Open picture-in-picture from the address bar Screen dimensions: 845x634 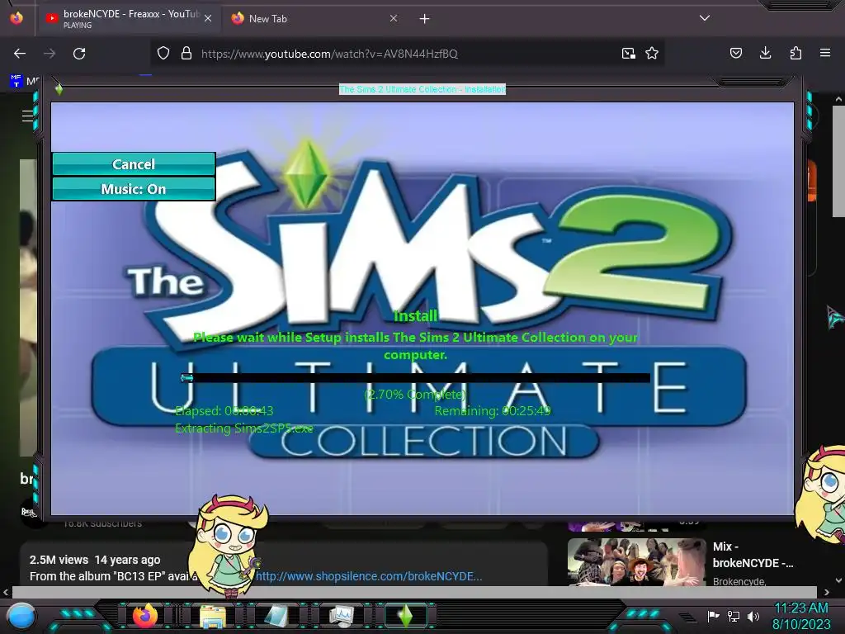[628, 54]
